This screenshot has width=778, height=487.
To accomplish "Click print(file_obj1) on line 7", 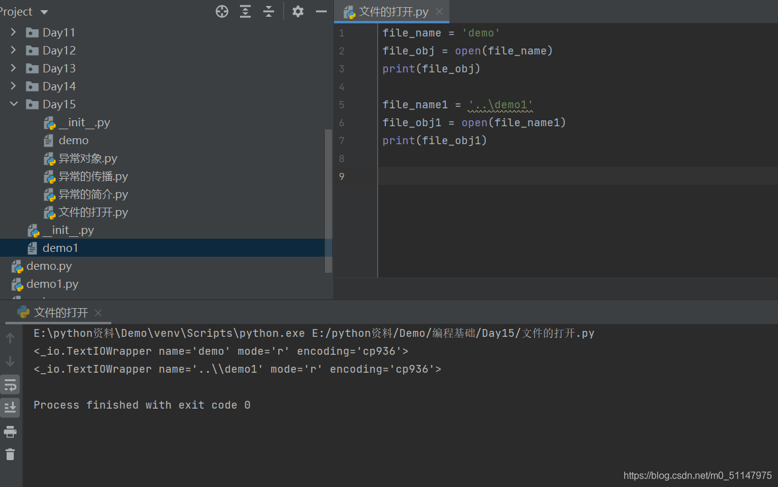I will (435, 141).
